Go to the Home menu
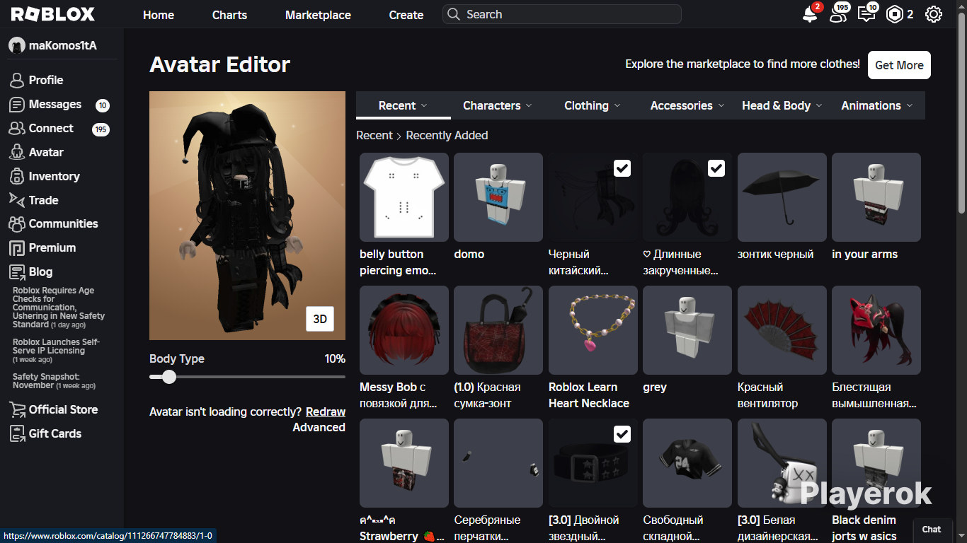Image resolution: width=967 pixels, height=543 pixels. [159, 15]
